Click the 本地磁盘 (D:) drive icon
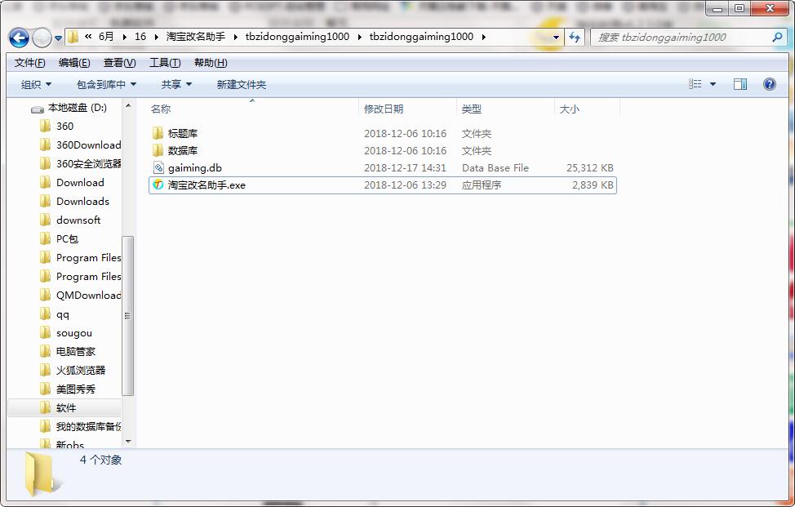 point(37,109)
